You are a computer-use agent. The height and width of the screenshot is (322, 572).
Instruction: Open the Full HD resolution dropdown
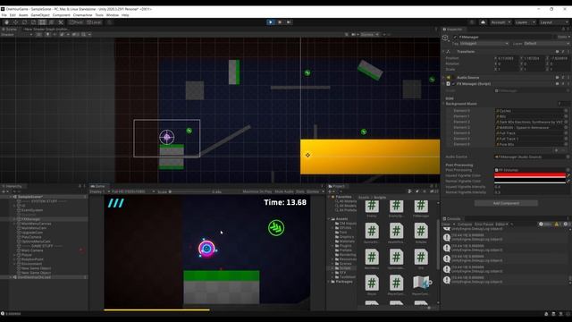click(133, 191)
